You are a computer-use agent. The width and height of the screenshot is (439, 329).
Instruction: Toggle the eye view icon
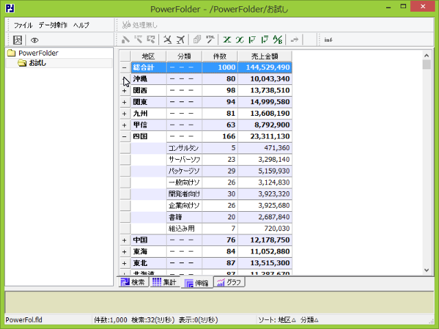click(34, 40)
